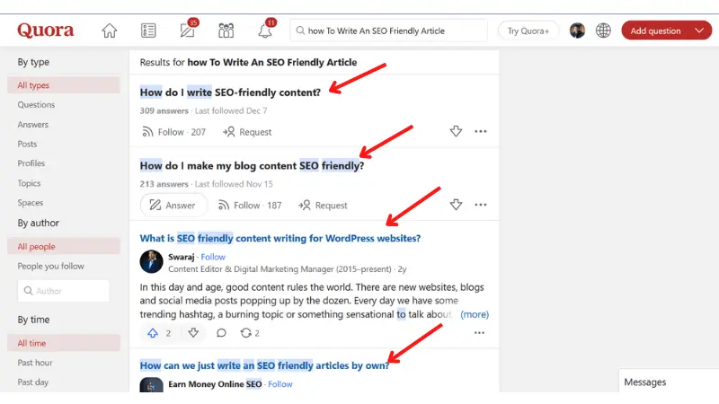Viewport: 719px width, 404px height.
Task: Share Swaraj's answer using reshare icon
Action: [x=245, y=333]
